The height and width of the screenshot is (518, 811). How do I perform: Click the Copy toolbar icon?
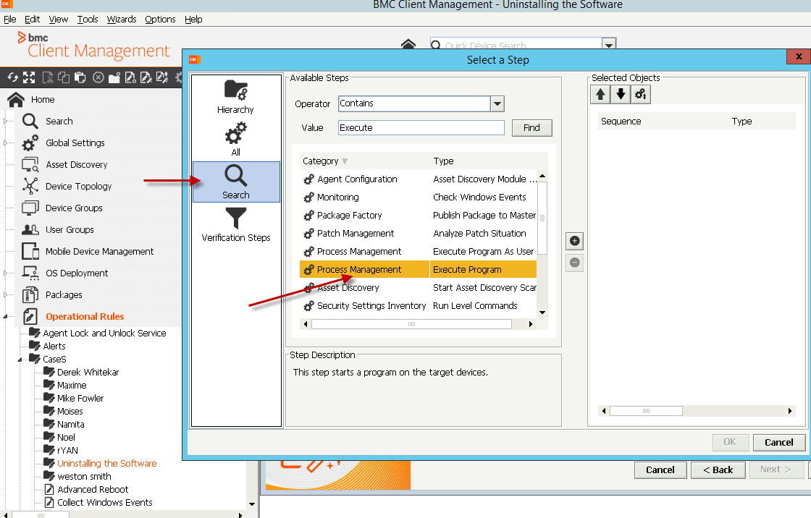[64, 77]
